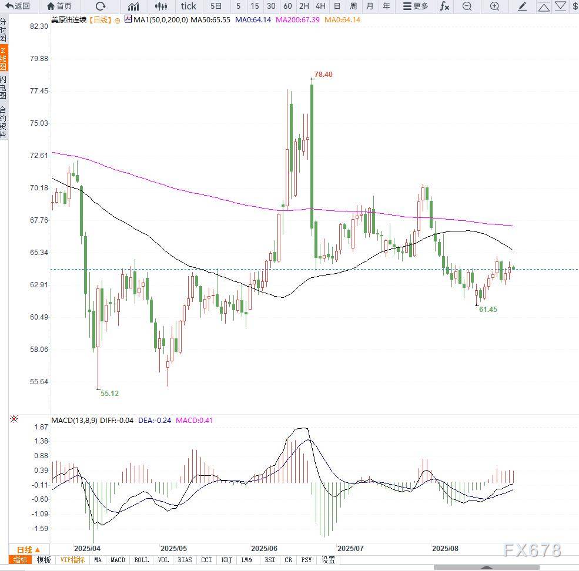Click the refresh icon in top toolbar

click(x=101, y=6)
